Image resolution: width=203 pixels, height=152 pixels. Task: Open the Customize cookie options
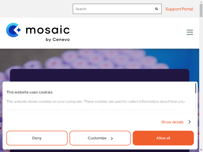(x=97, y=138)
